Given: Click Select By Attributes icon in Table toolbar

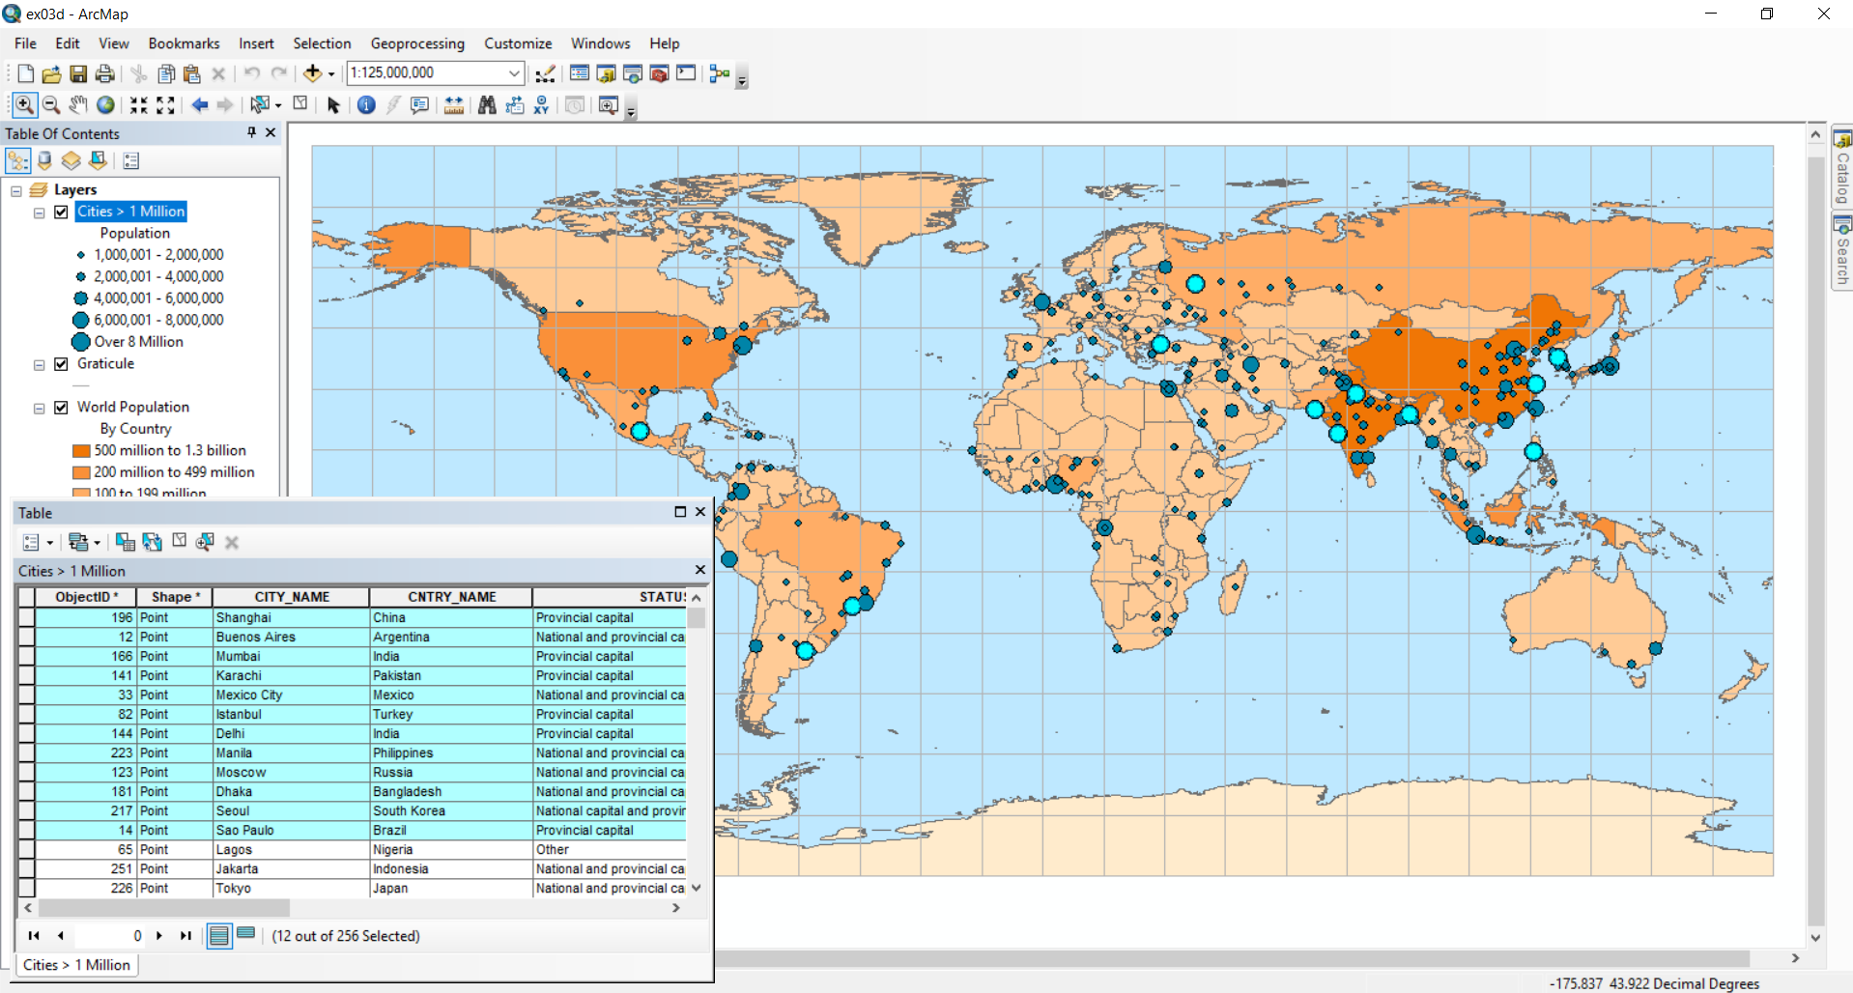Looking at the screenshot, I should 125,542.
